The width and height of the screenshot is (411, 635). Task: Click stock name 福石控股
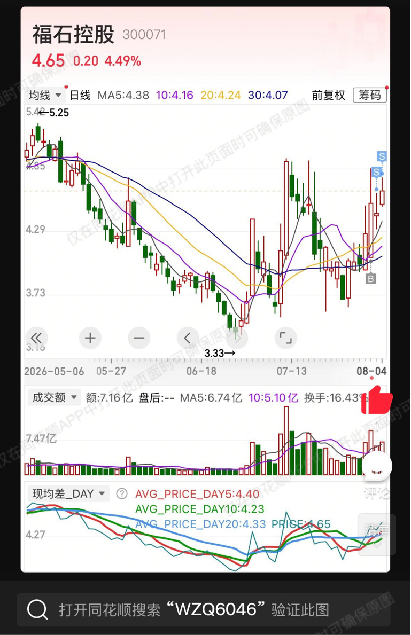(x=73, y=34)
